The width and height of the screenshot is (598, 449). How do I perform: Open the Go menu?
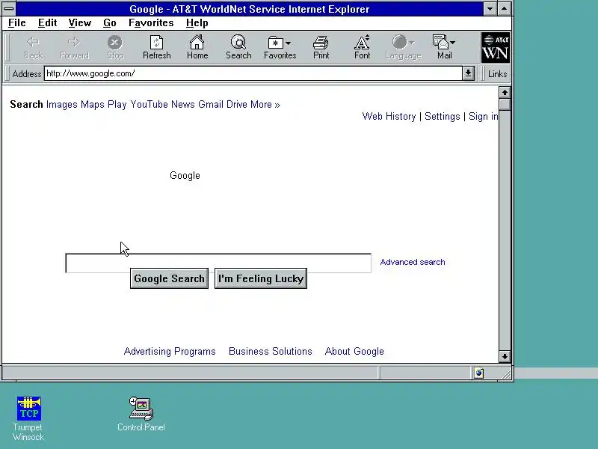coord(109,23)
